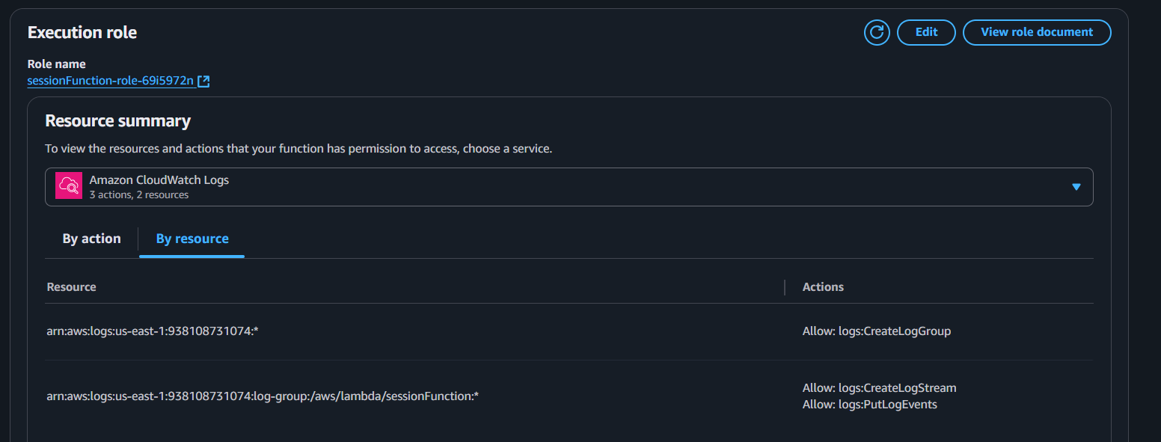Click Allow: logs:CreateLogGroup text

[877, 331]
